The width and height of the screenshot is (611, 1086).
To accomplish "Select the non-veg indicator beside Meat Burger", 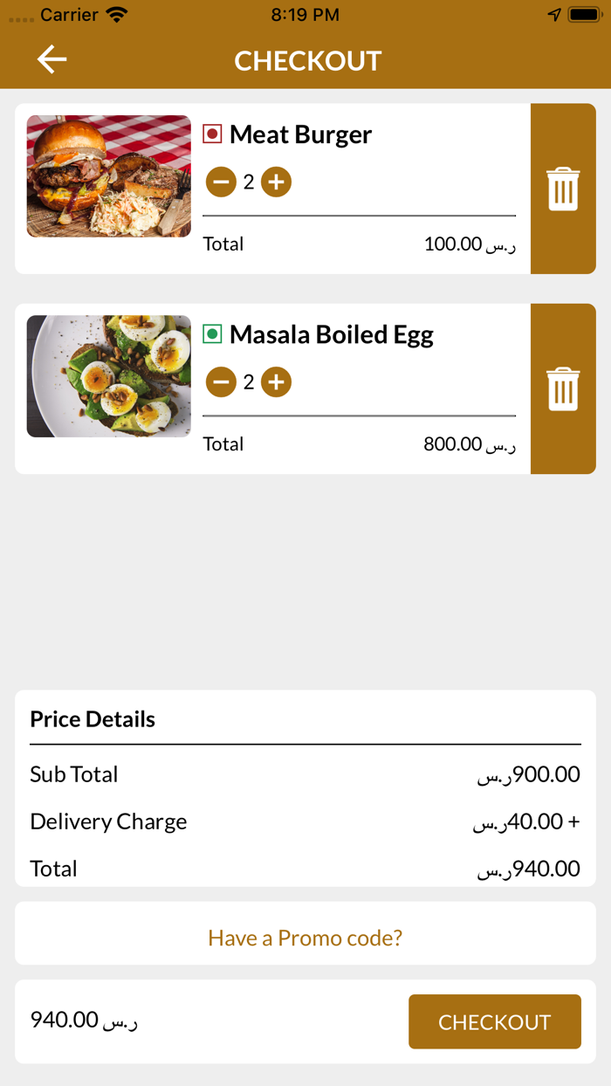I will point(210,134).
